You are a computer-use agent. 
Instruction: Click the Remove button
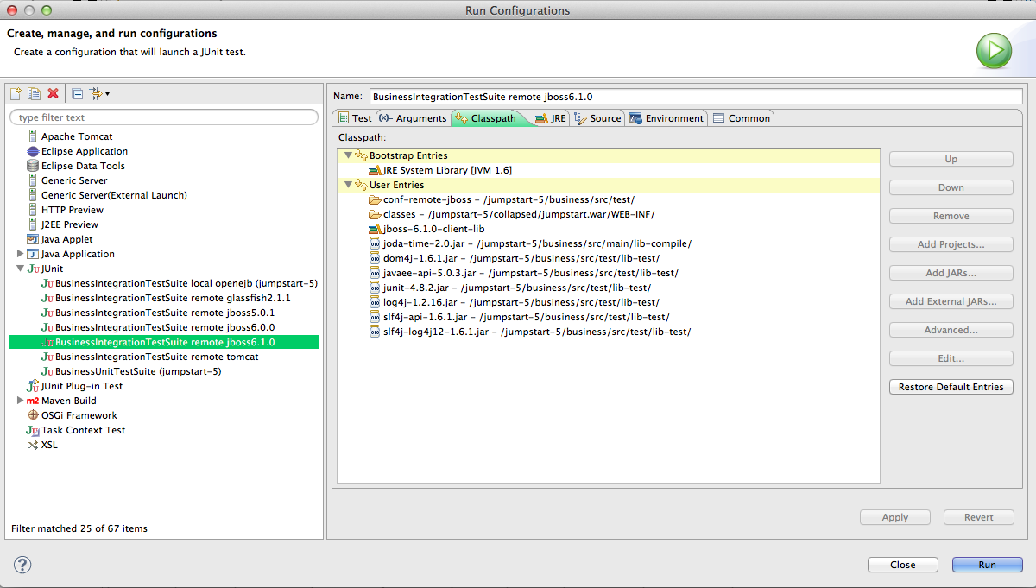(951, 216)
